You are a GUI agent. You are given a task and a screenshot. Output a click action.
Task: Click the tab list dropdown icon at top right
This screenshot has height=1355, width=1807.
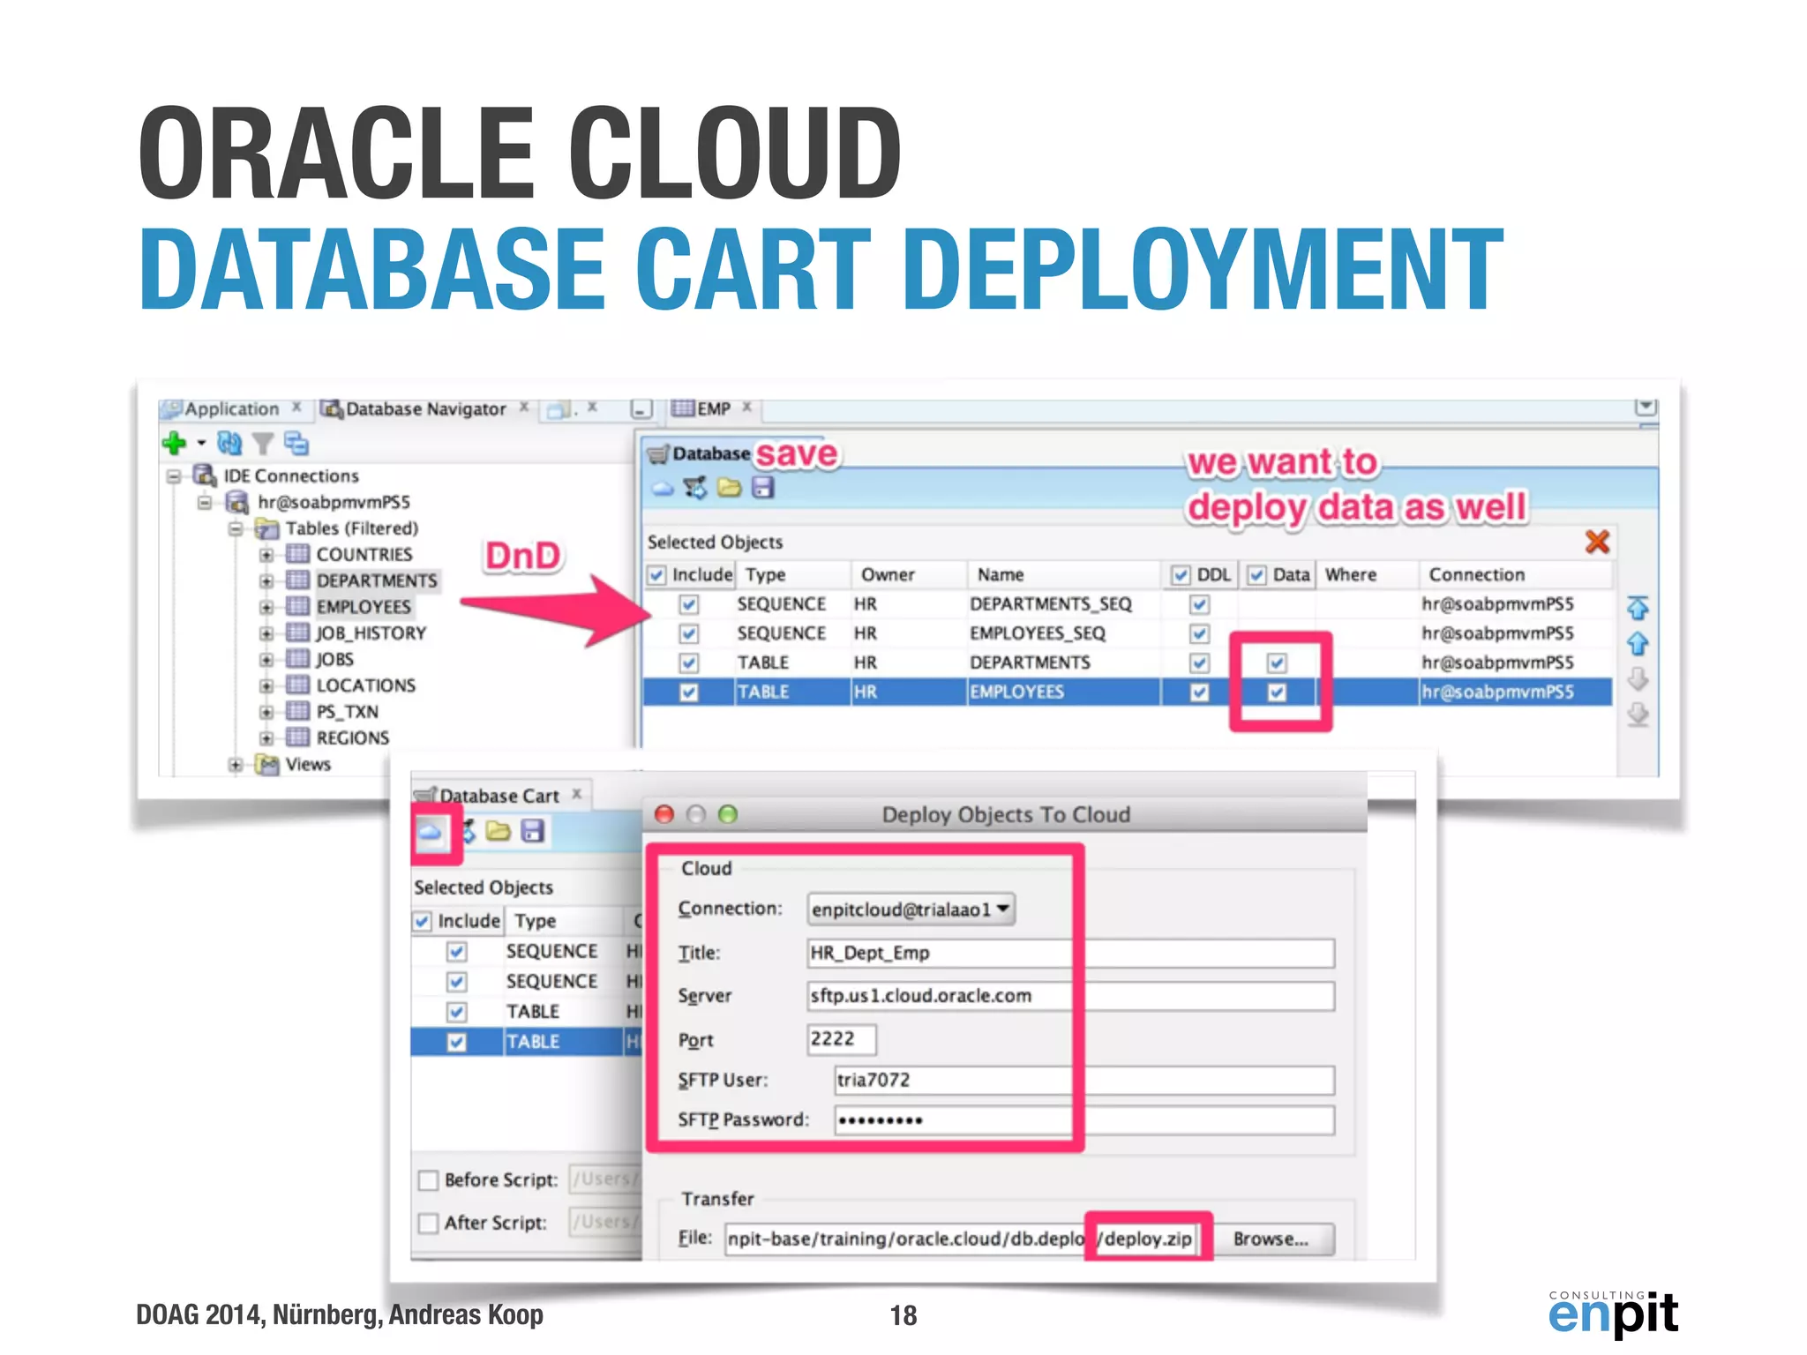(x=1646, y=406)
